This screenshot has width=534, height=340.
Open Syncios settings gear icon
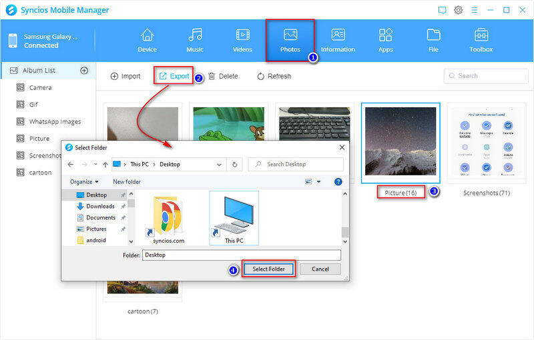[x=459, y=10]
